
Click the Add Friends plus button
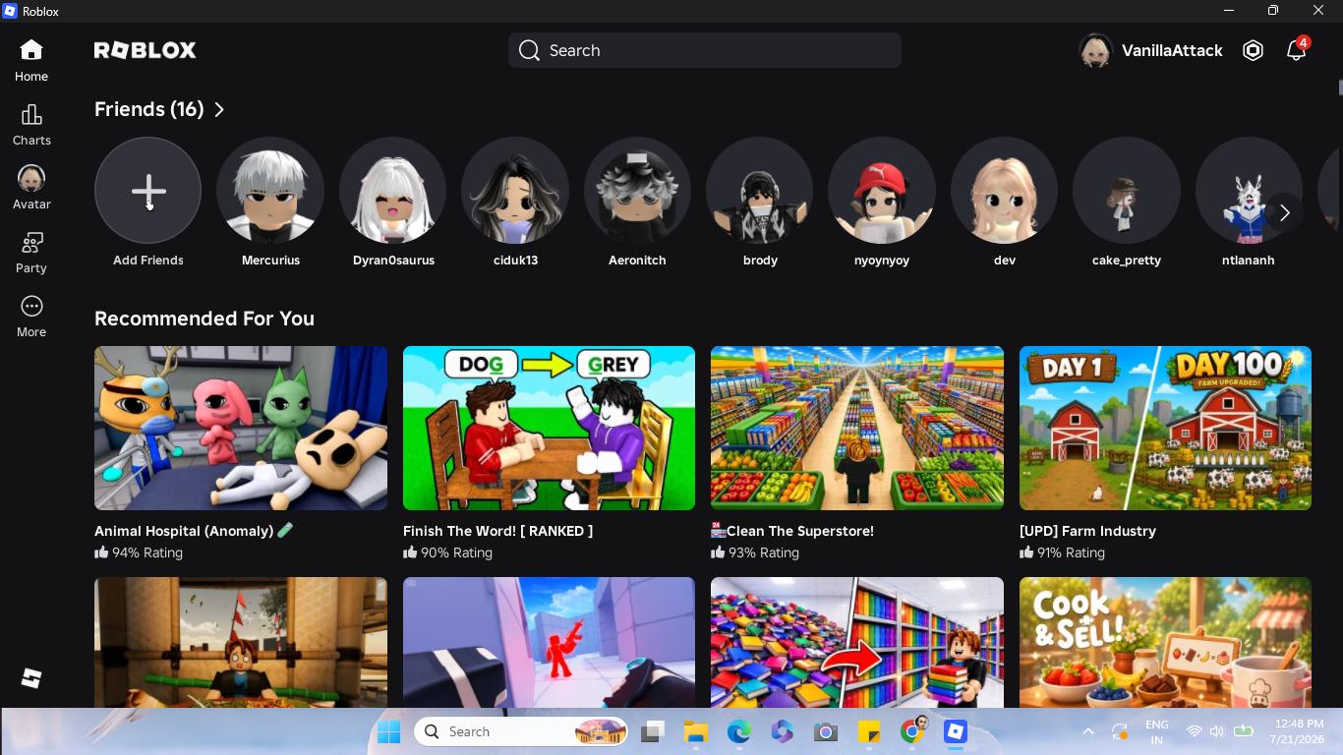tap(147, 190)
